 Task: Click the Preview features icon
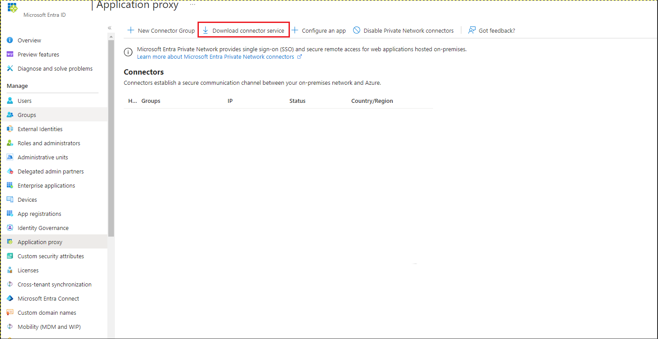click(x=10, y=54)
